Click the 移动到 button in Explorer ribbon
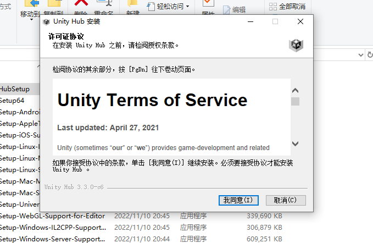This screenshot has height=243, width=373. pyautogui.click(x=30, y=9)
